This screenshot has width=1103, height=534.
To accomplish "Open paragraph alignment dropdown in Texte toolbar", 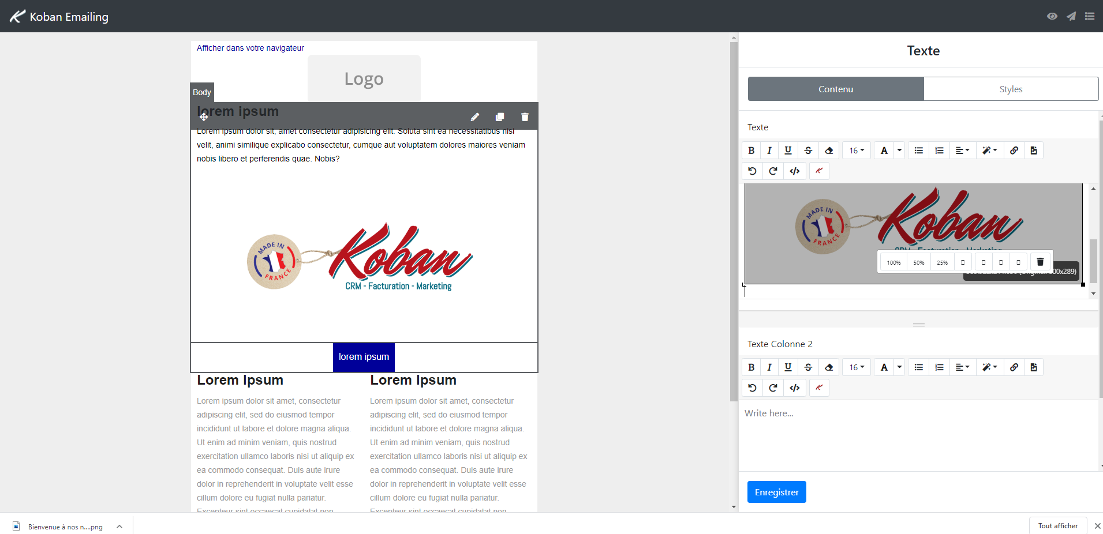I will tap(962, 151).
